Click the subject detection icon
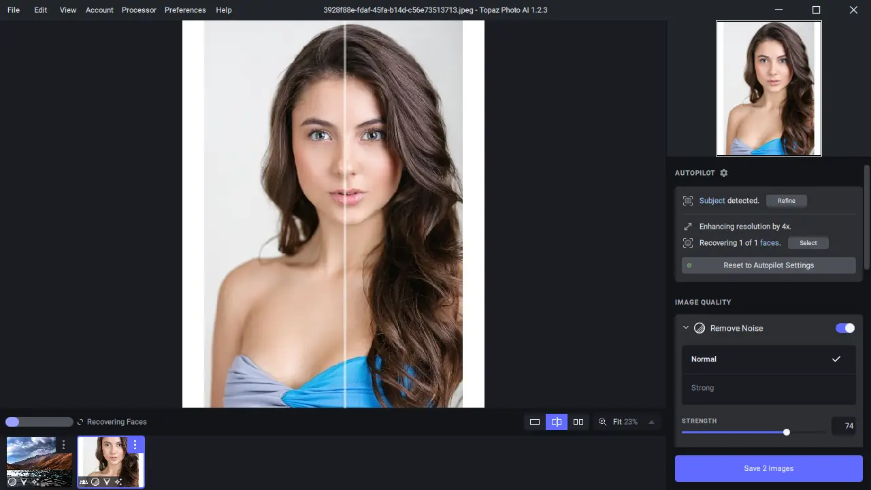The height and width of the screenshot is (490, 871). 688,201
